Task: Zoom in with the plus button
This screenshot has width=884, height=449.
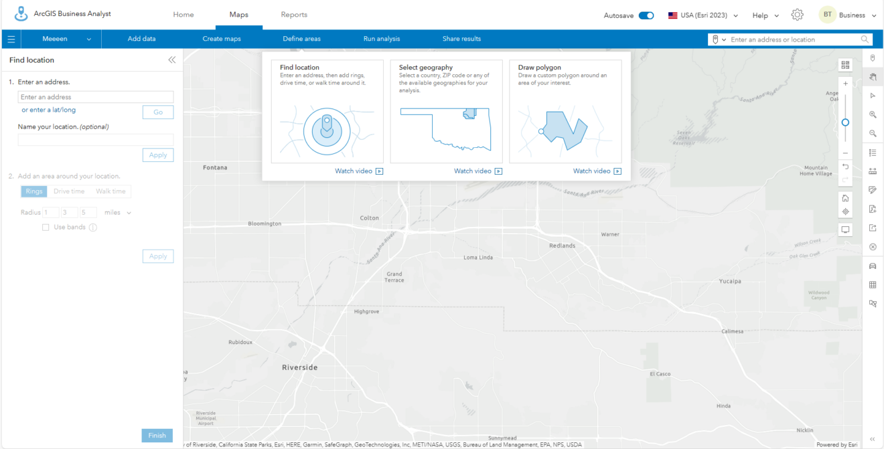Action: click(x=845, y=84)
